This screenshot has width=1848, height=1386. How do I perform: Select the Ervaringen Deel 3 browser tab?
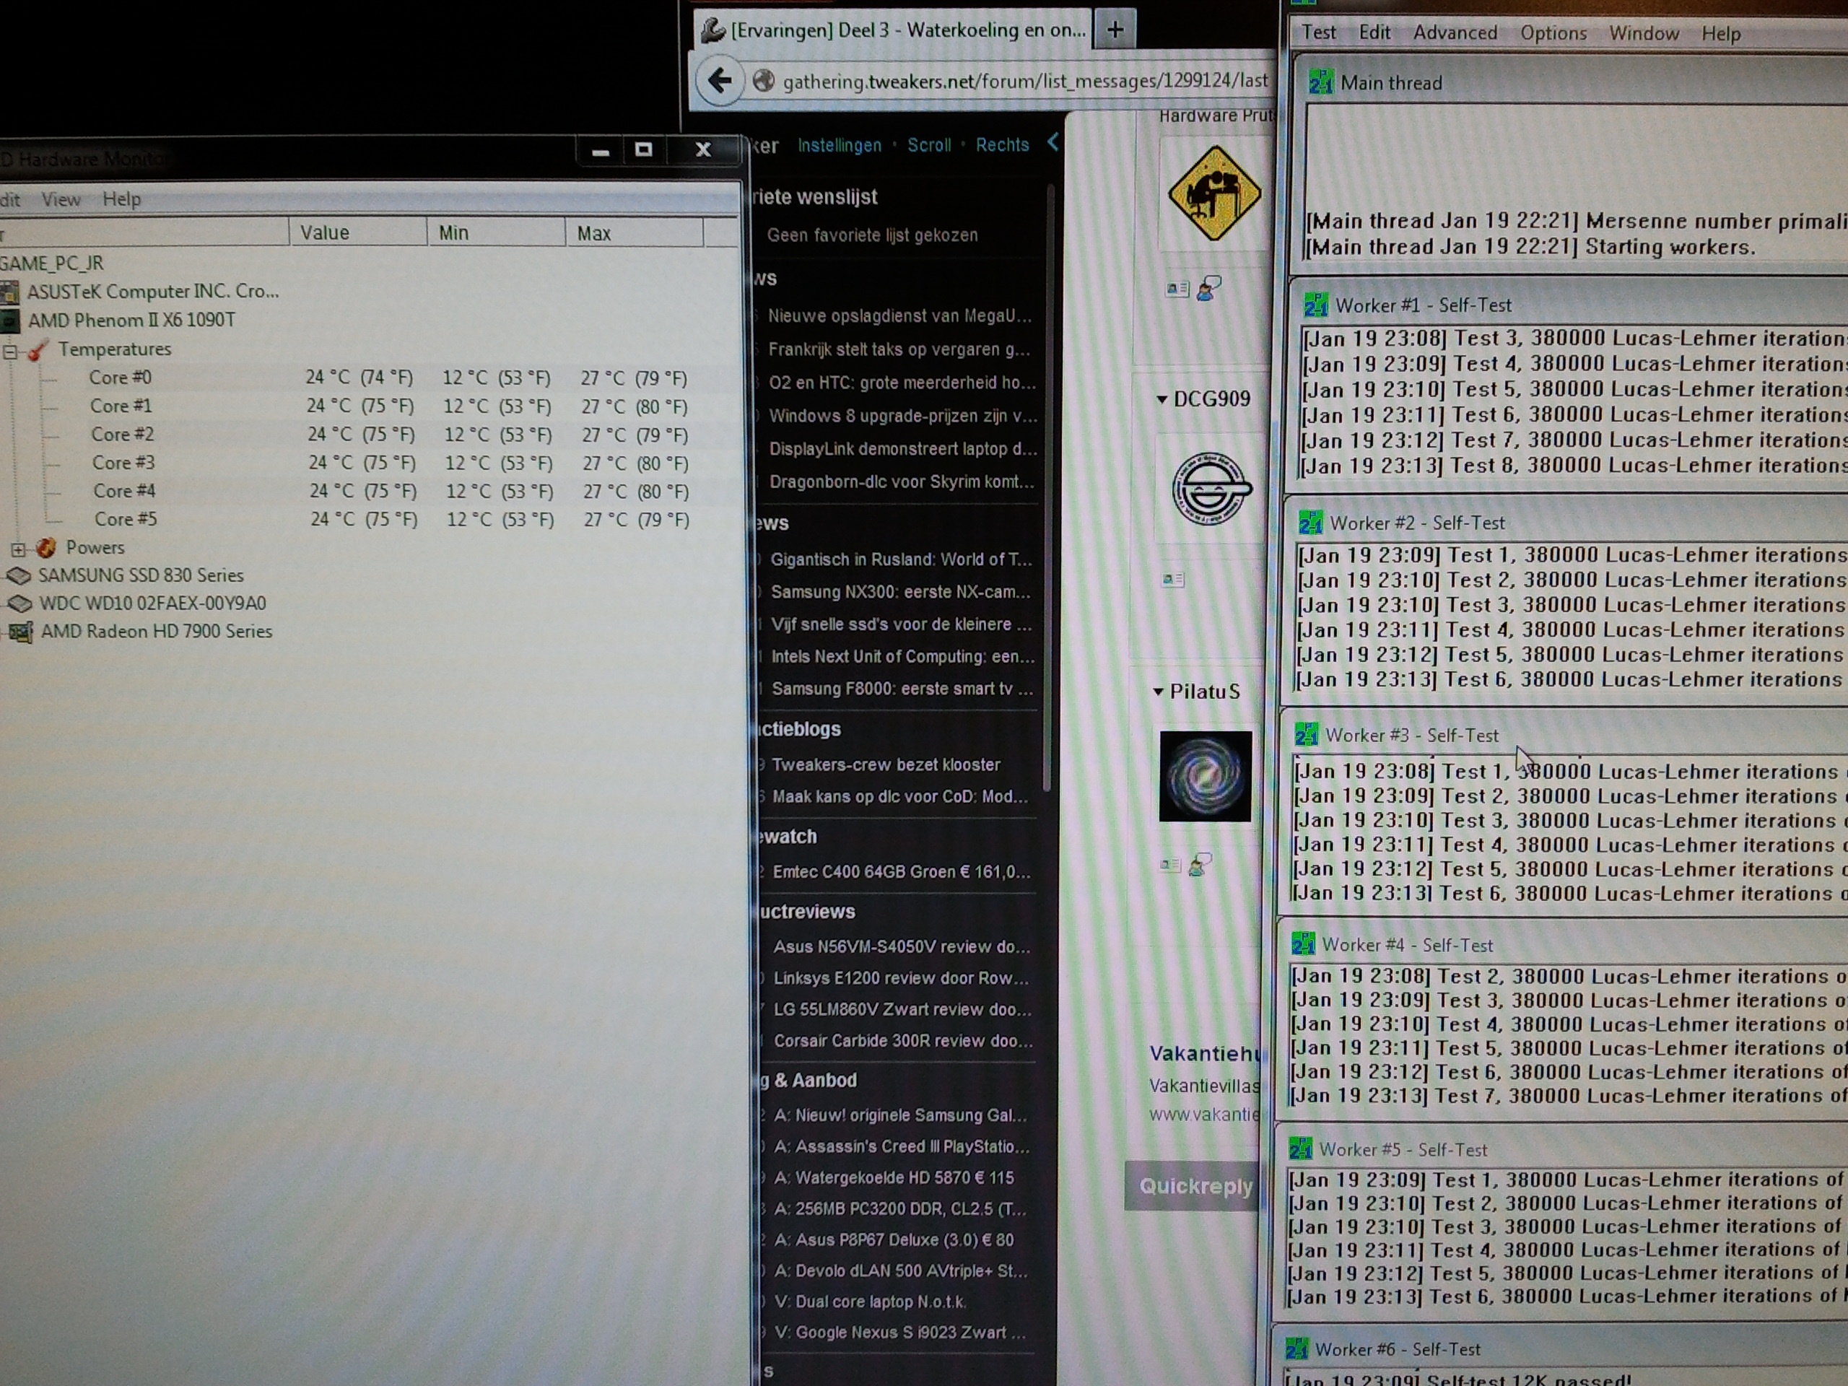tap(894, 30)
